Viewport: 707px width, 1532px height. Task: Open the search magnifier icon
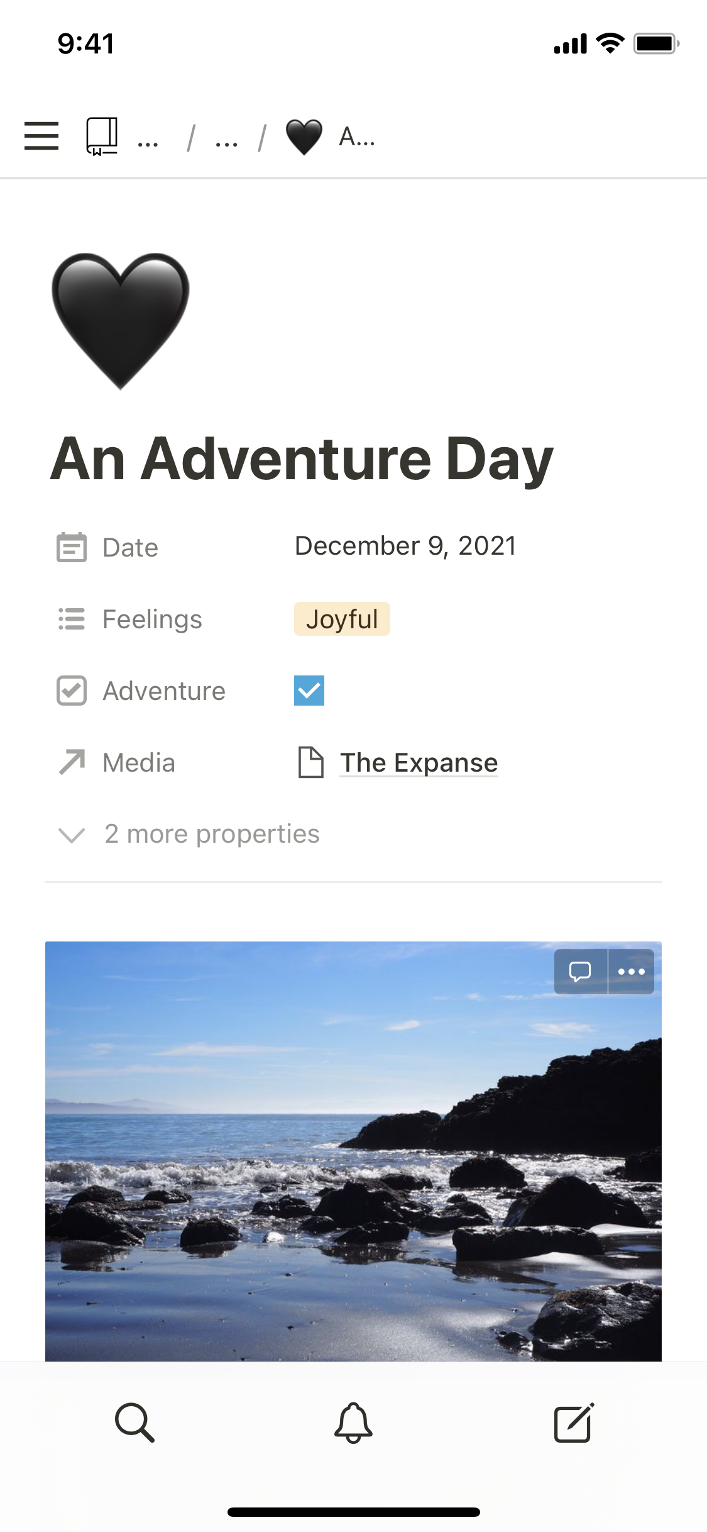(134, 1423)
